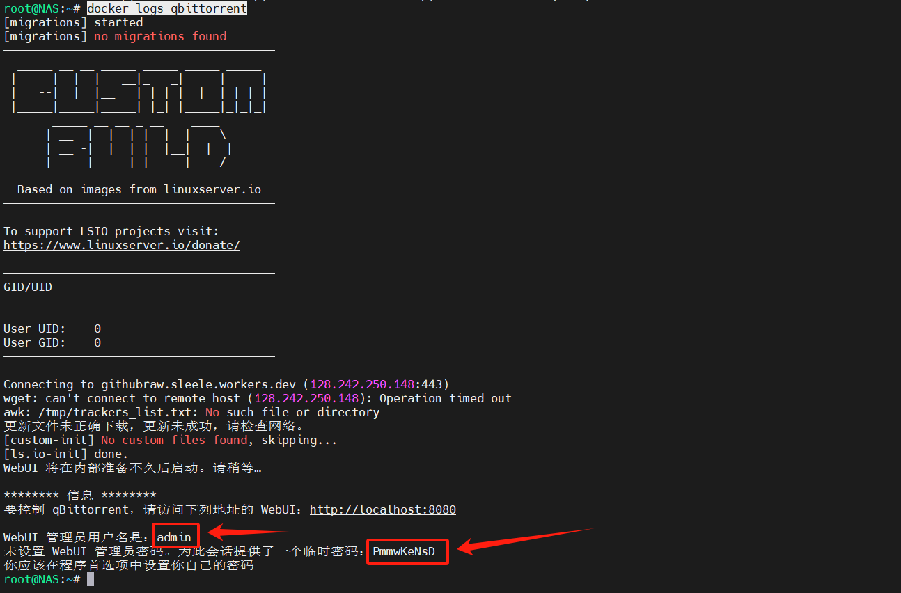Image resolution: width=901 pixels, height=593 pixels.
Task: Click the User GID value 0
Action: tap(97, 342)
